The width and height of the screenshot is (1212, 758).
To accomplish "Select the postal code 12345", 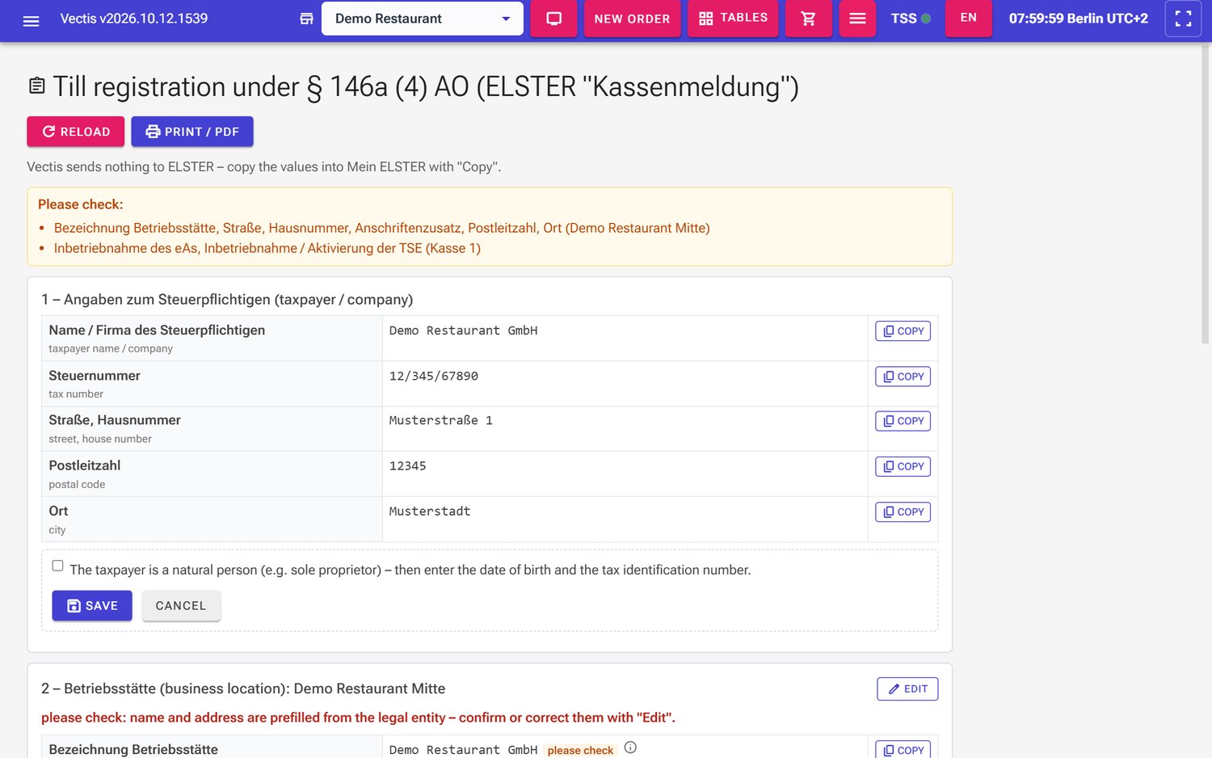I will 407,465.
